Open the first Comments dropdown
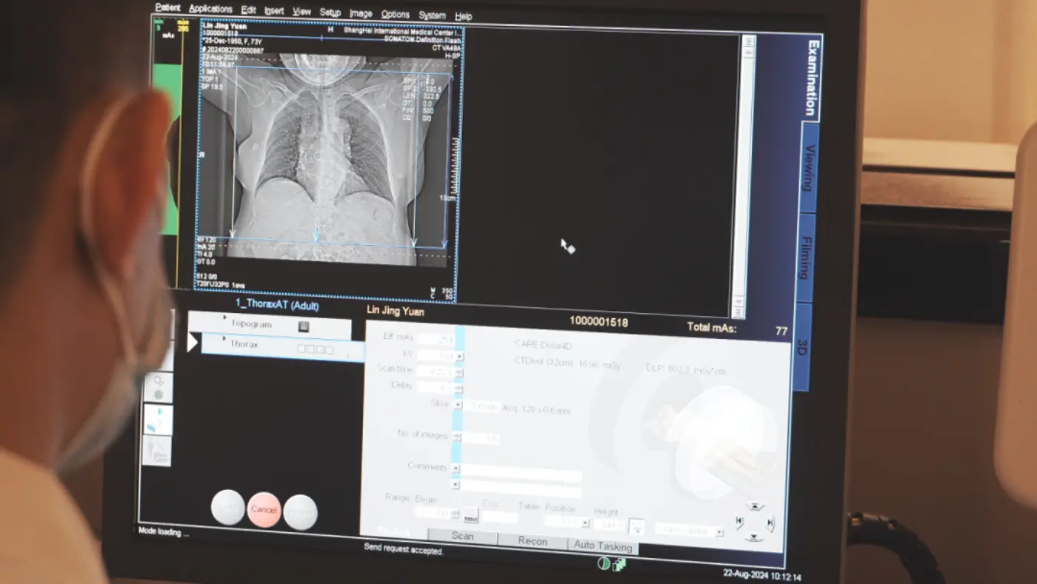 click(456, 468)
